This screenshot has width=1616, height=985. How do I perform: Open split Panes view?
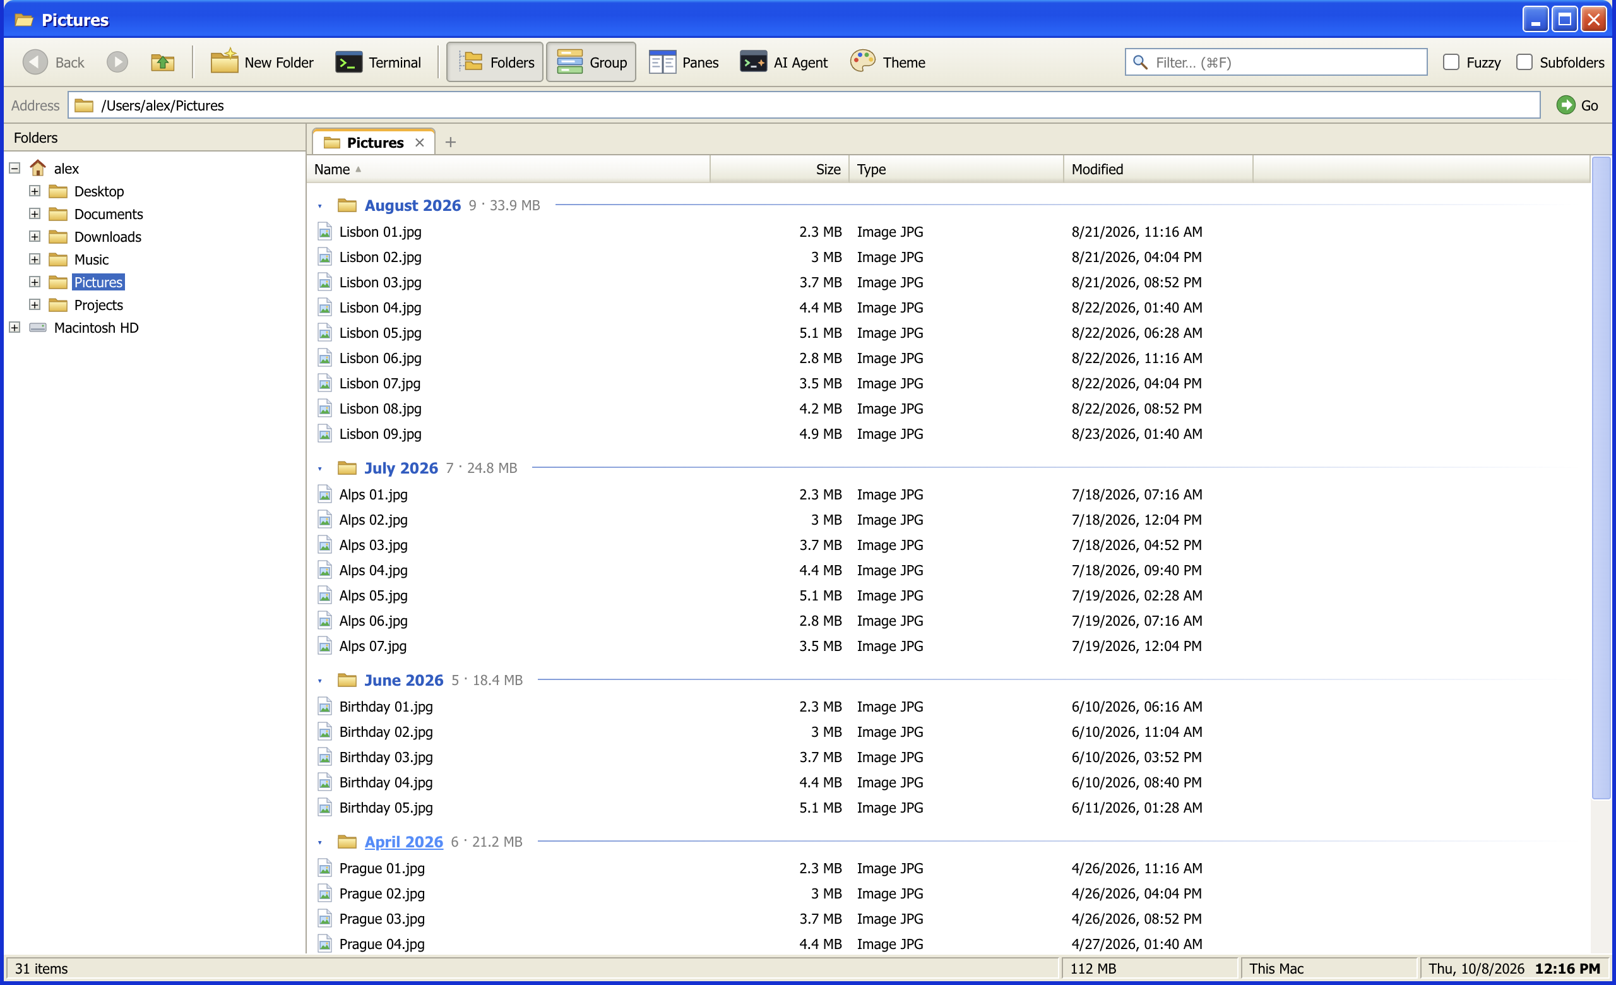click(684, 63)
